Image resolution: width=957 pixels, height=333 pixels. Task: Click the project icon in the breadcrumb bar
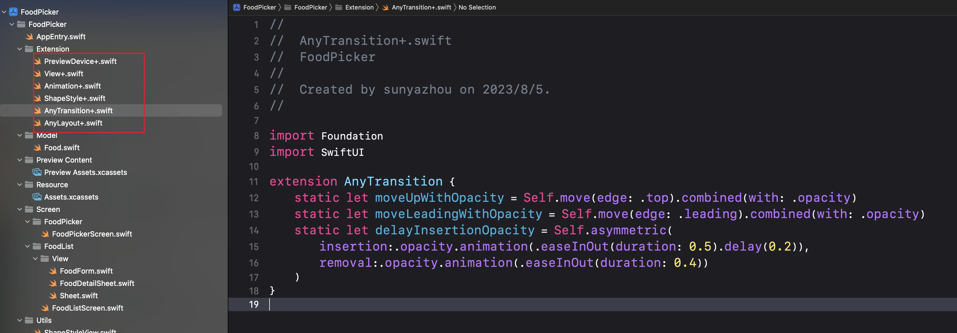tap(237, 8)
